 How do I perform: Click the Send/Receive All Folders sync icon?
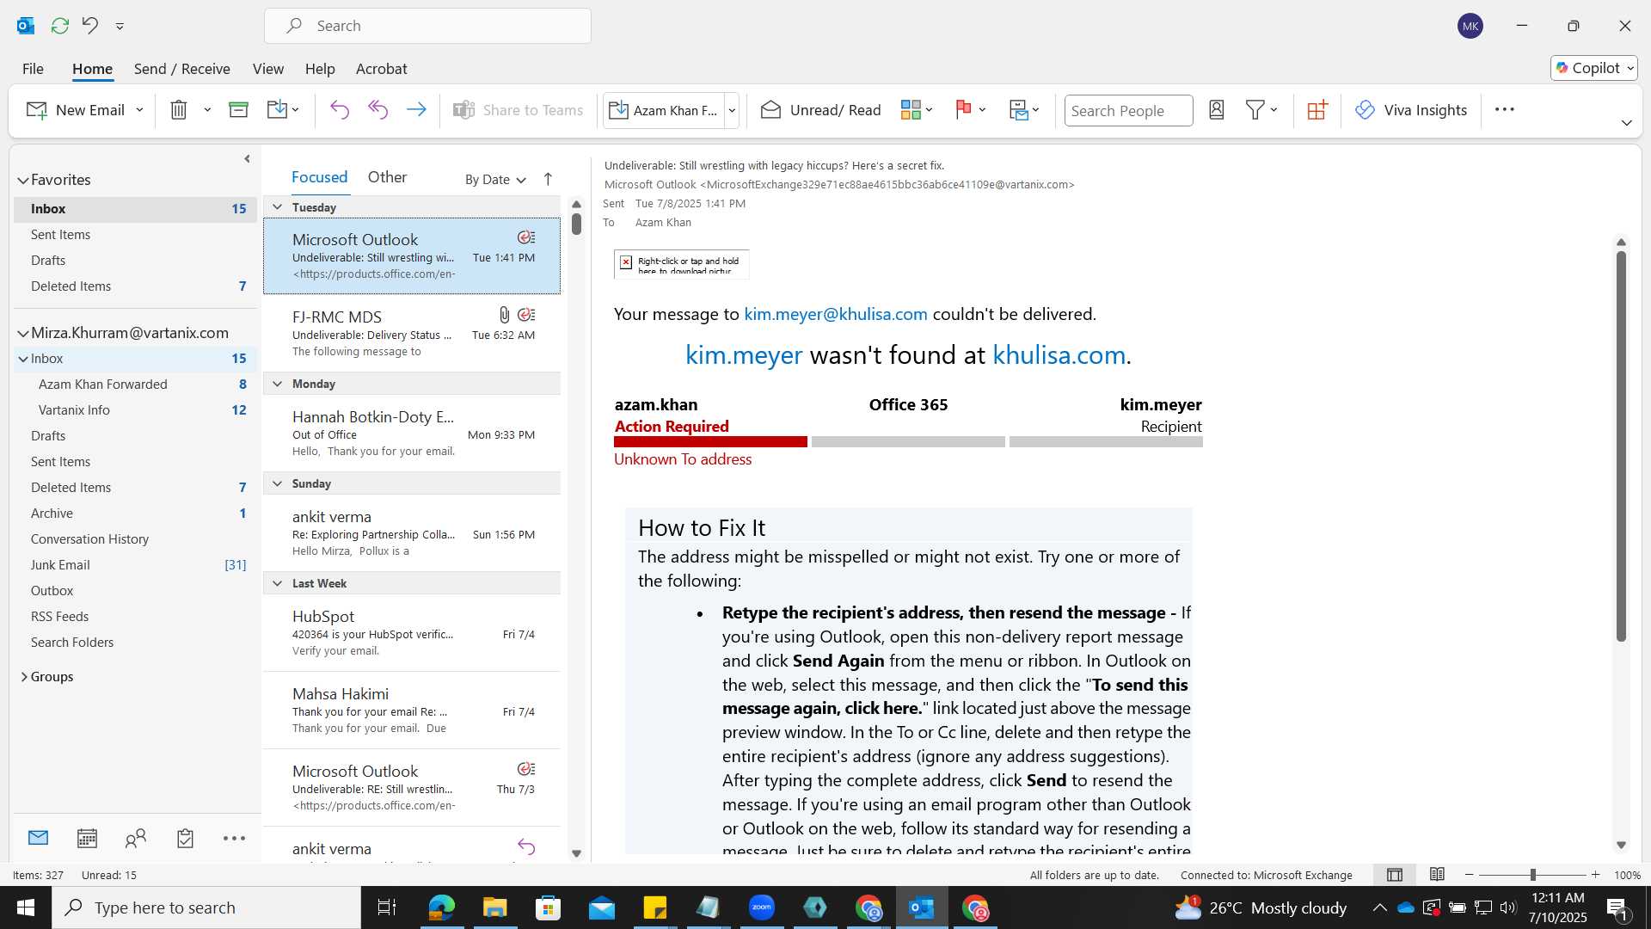60,26
